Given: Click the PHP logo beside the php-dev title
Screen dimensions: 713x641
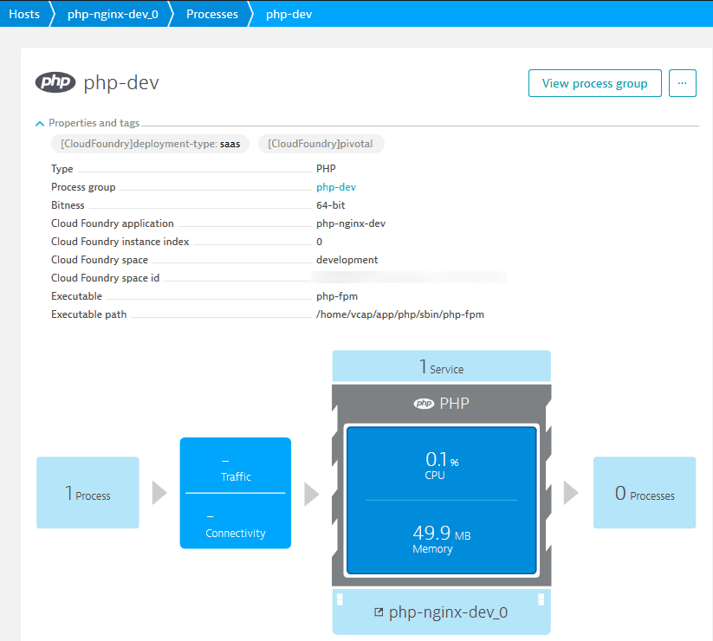Looking at the screenshot, I should click(x=55, y=82).
